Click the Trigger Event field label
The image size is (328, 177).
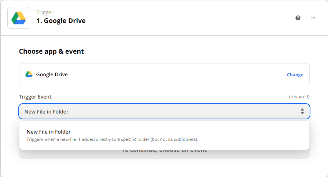point(35,97)
